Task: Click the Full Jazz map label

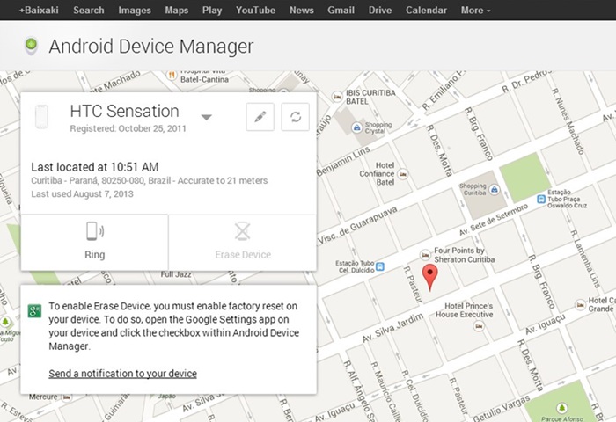Action: click(176, 274)
